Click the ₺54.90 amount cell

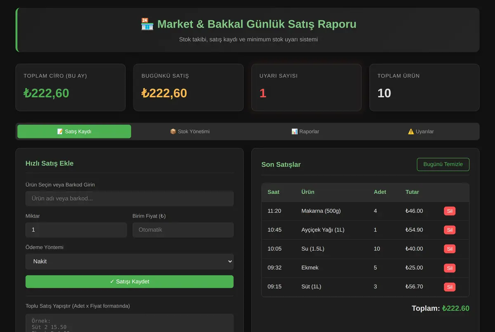click(414, 230)
